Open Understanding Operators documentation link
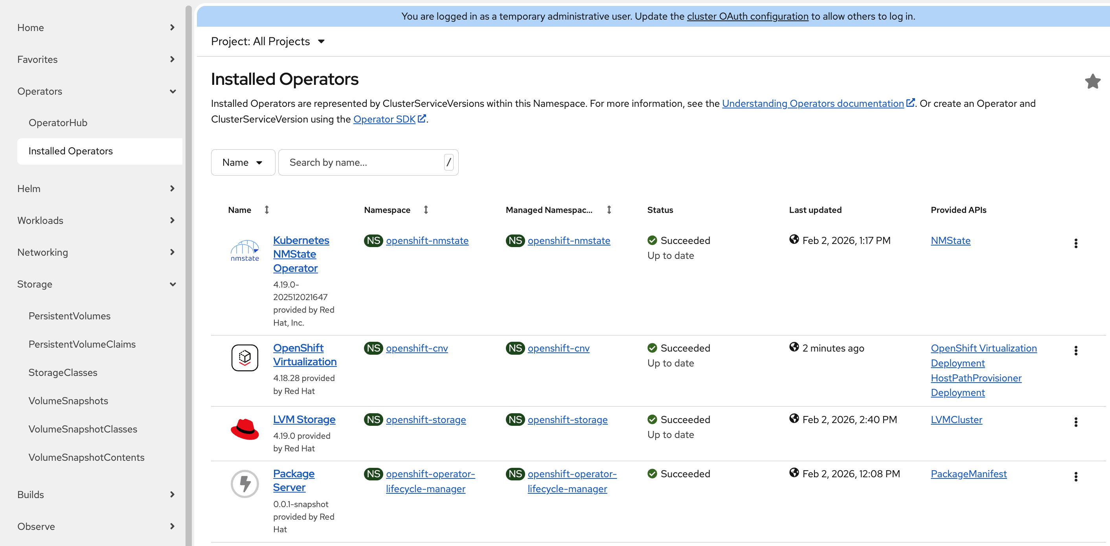The width and height of the screenshot is (1110, 546). pos(813,103)
